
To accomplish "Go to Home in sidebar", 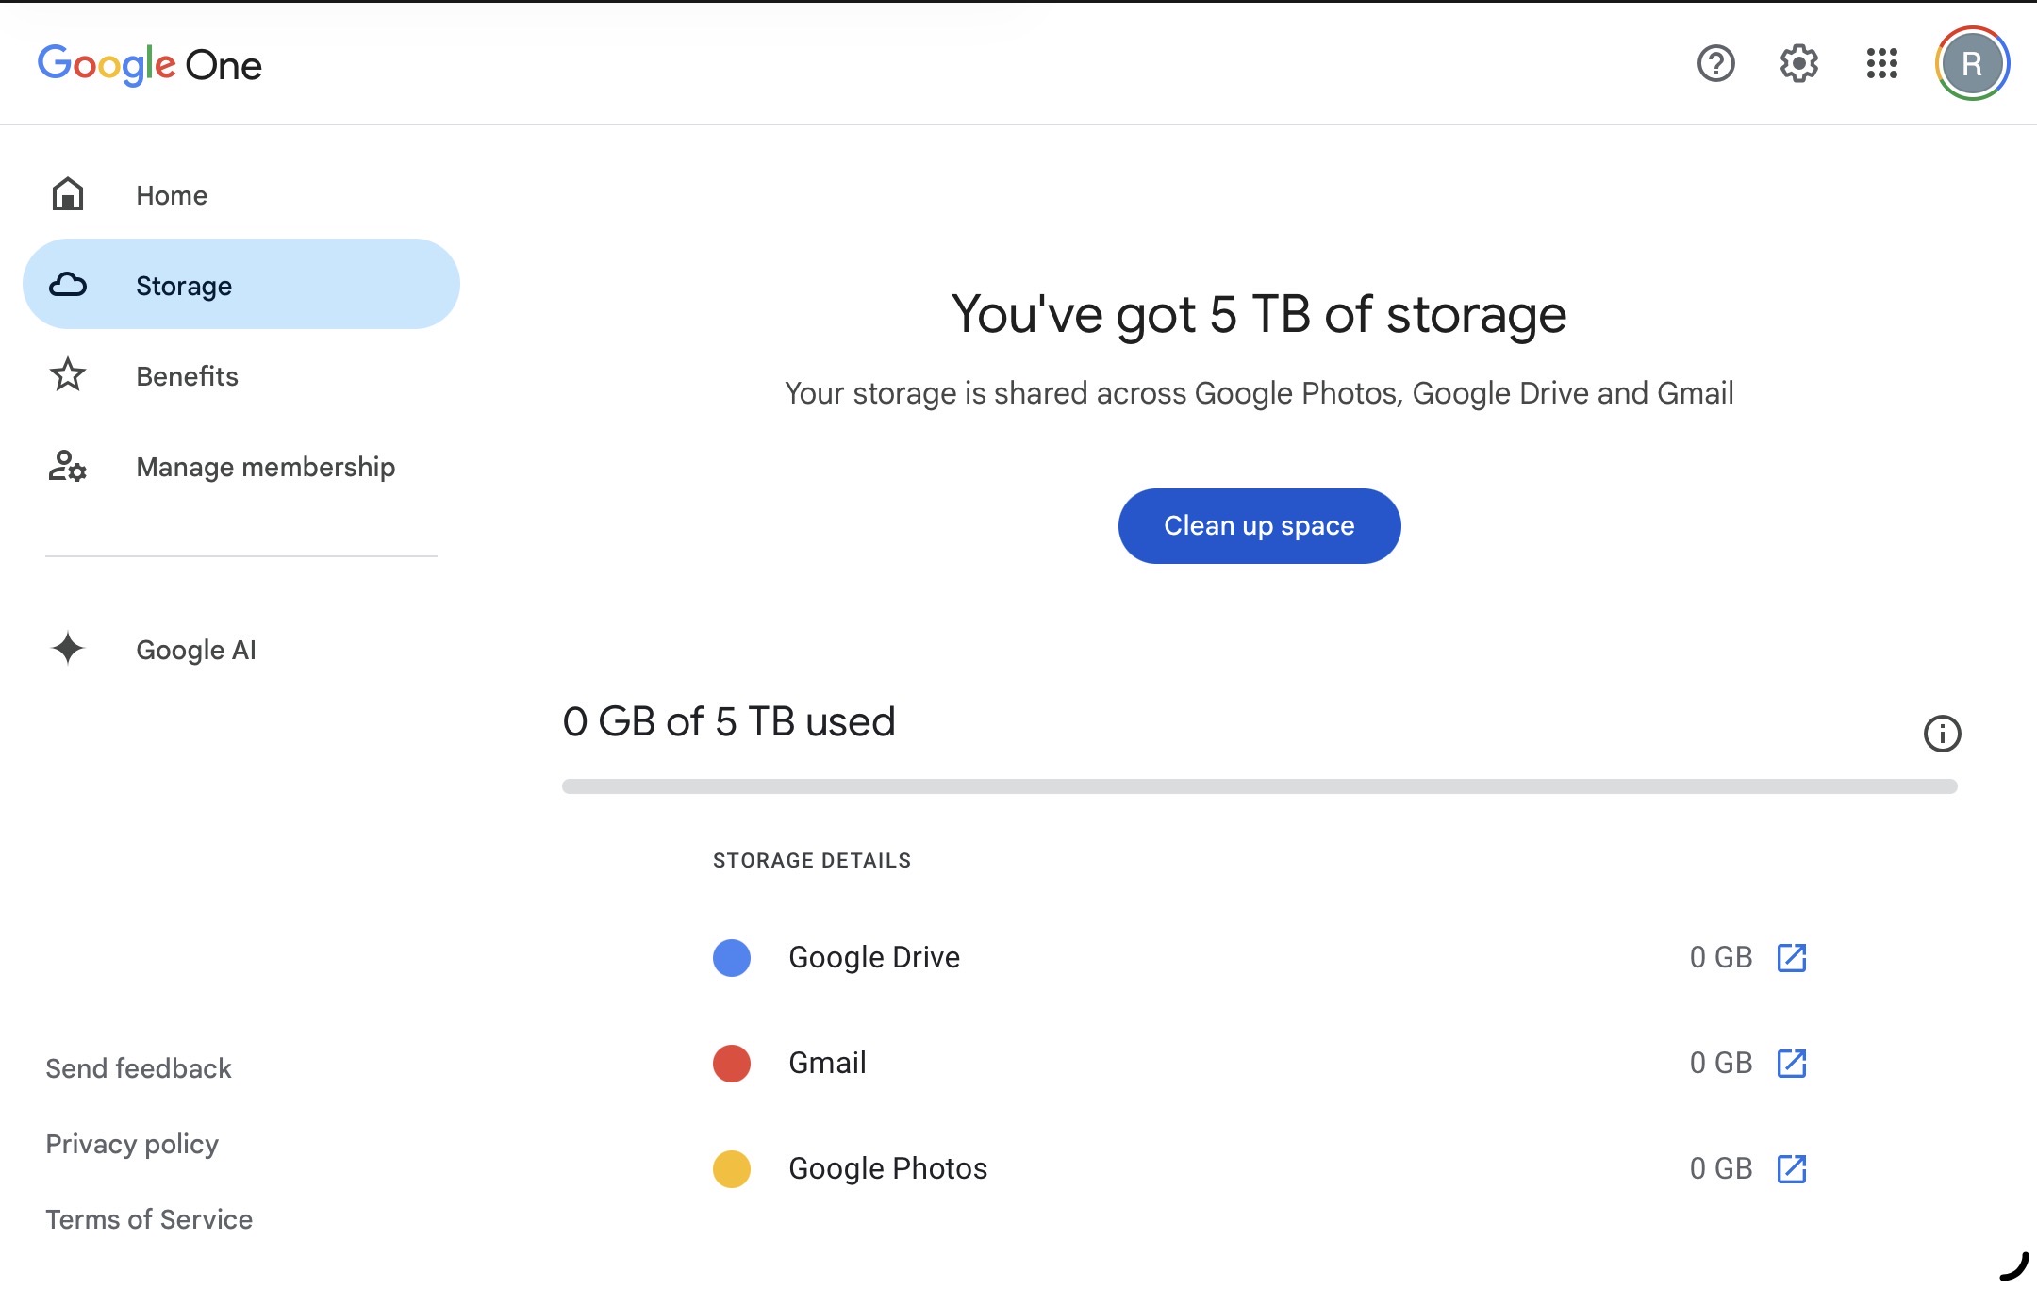I will (x=171, y=195).
